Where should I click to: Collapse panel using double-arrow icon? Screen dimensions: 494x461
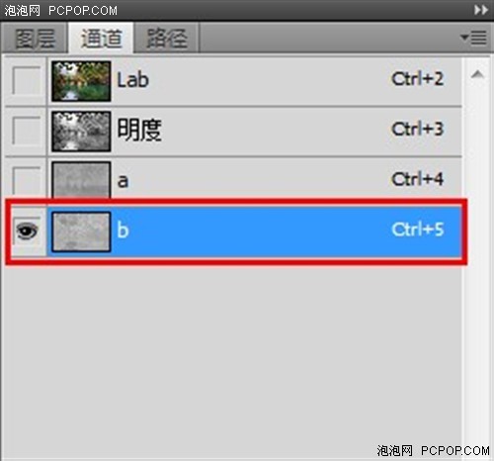[x=481, y=10]
